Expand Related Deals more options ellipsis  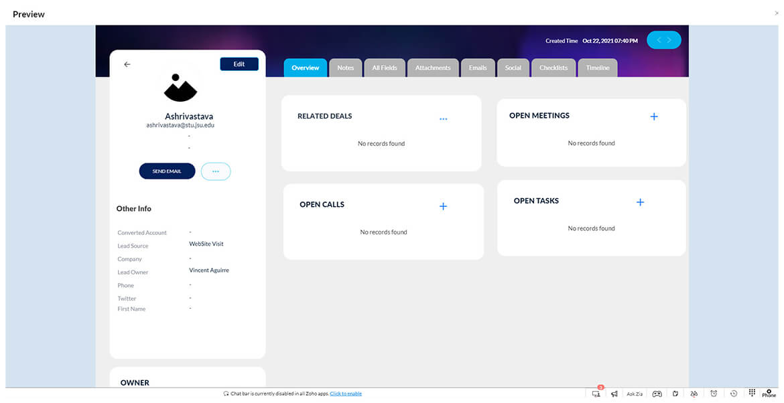point(443,119)
